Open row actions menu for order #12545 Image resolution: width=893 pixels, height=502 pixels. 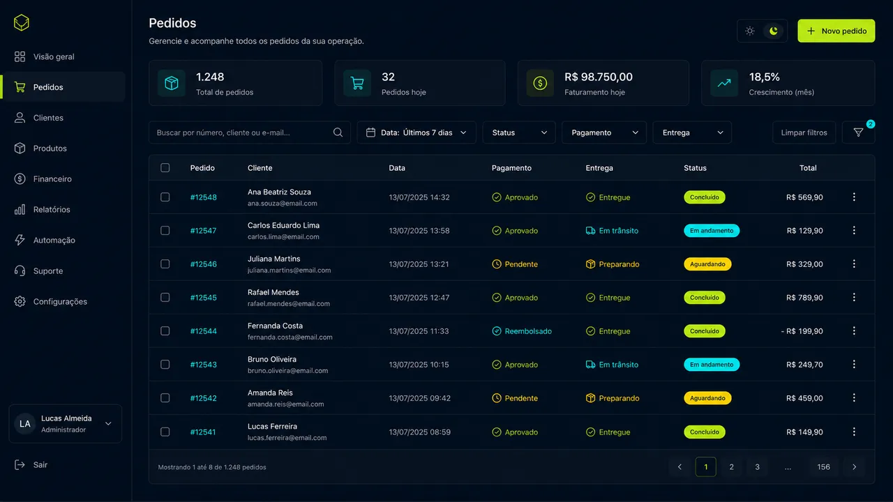coord(854,298)
